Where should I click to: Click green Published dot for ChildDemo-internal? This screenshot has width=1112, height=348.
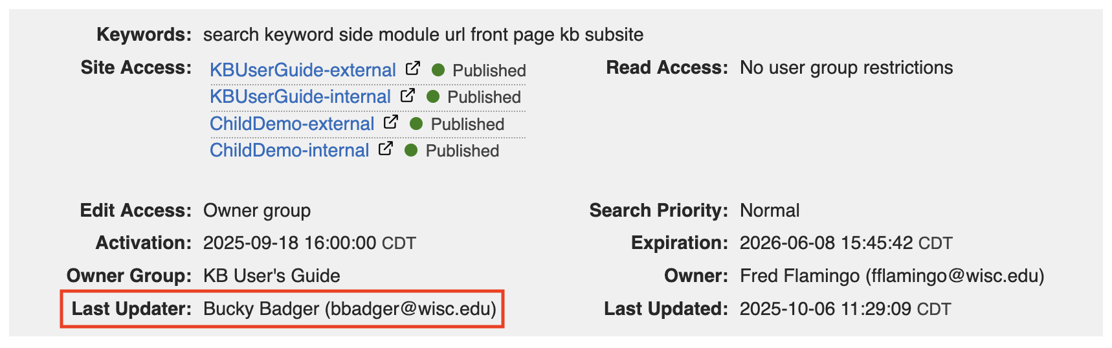click(411, 151)
